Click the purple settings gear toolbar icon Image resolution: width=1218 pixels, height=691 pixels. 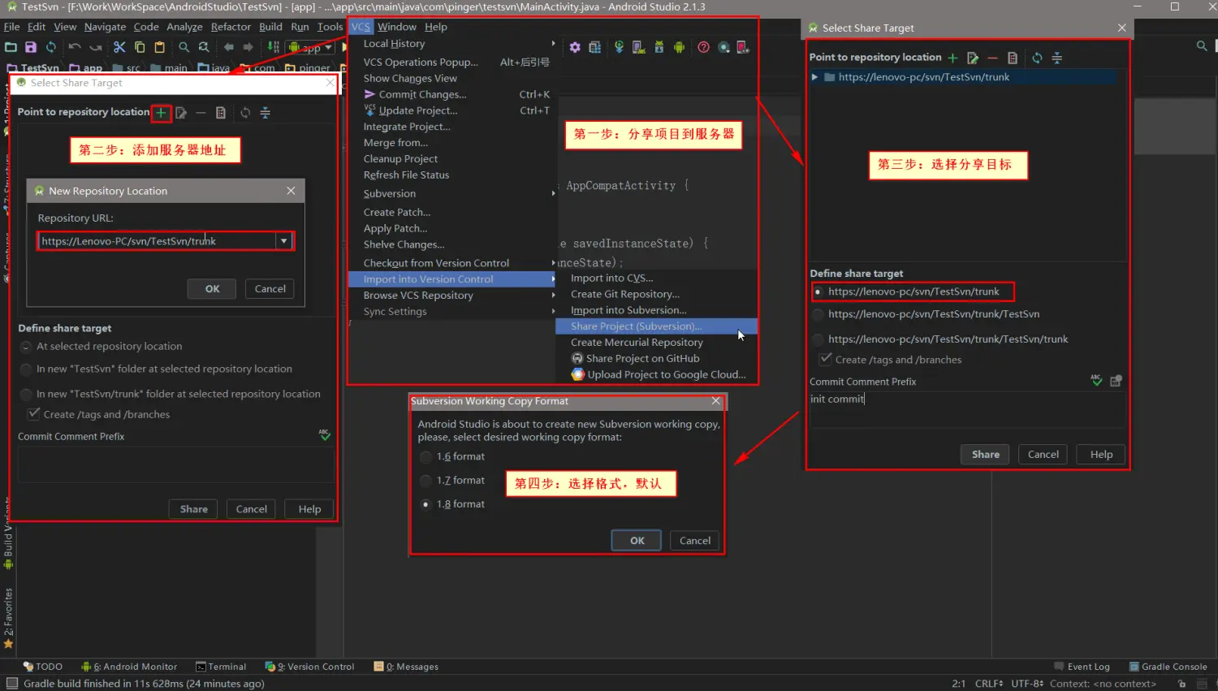coord(575,47)
